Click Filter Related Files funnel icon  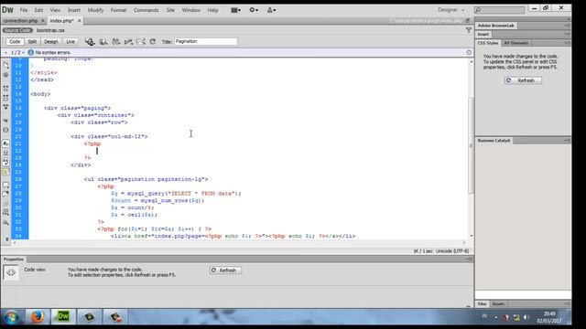click(469, 30)
